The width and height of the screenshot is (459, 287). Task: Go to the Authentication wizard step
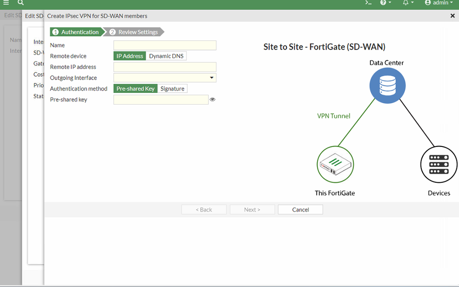point(76,32)
